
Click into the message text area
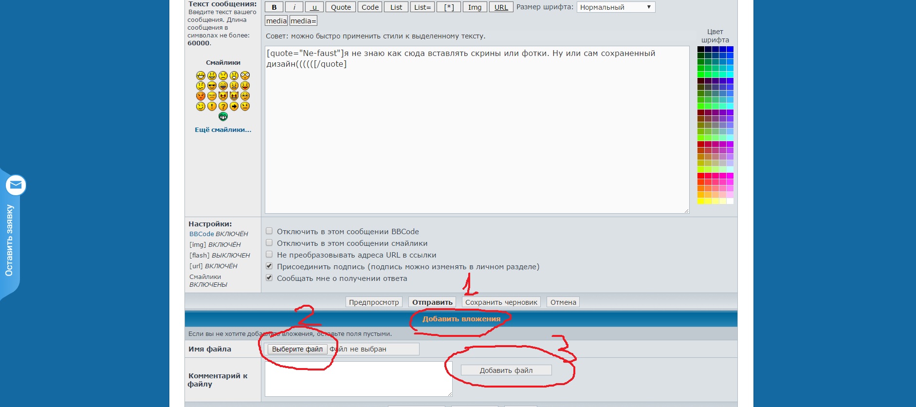pos(477,129)
